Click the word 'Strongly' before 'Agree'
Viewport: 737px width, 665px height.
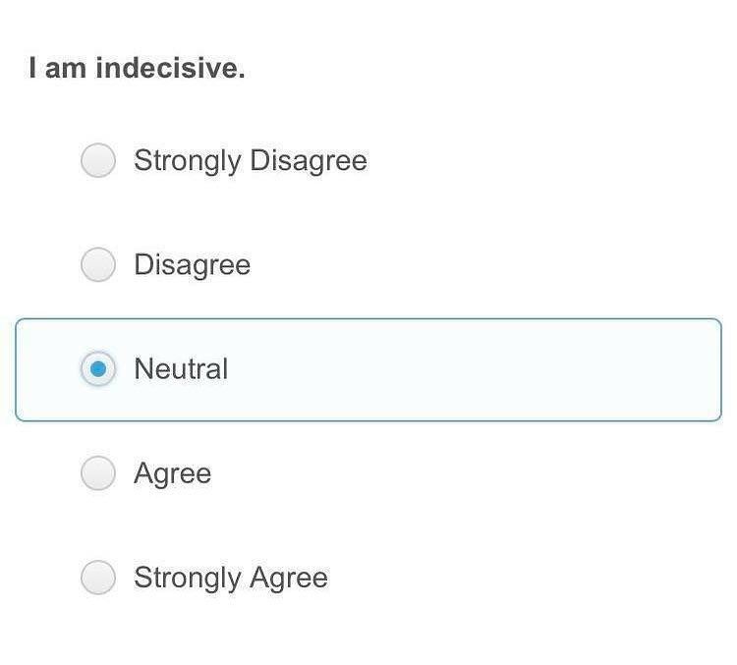click(188, 578)
